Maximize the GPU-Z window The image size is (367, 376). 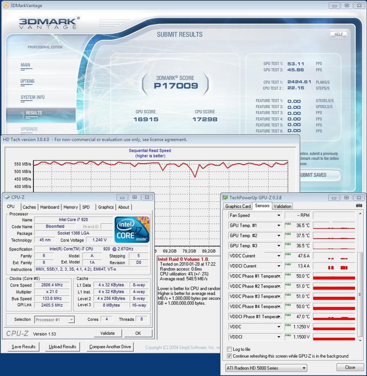click(x=346, y=197)
